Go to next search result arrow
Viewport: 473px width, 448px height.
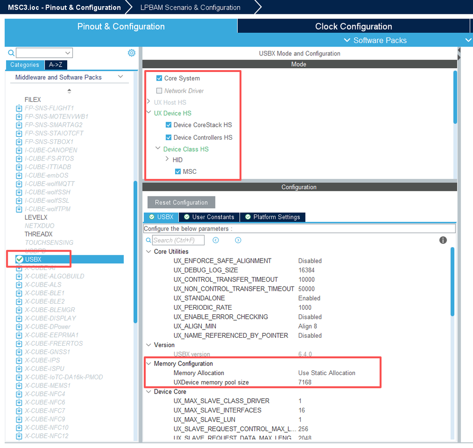coord(238,240)
